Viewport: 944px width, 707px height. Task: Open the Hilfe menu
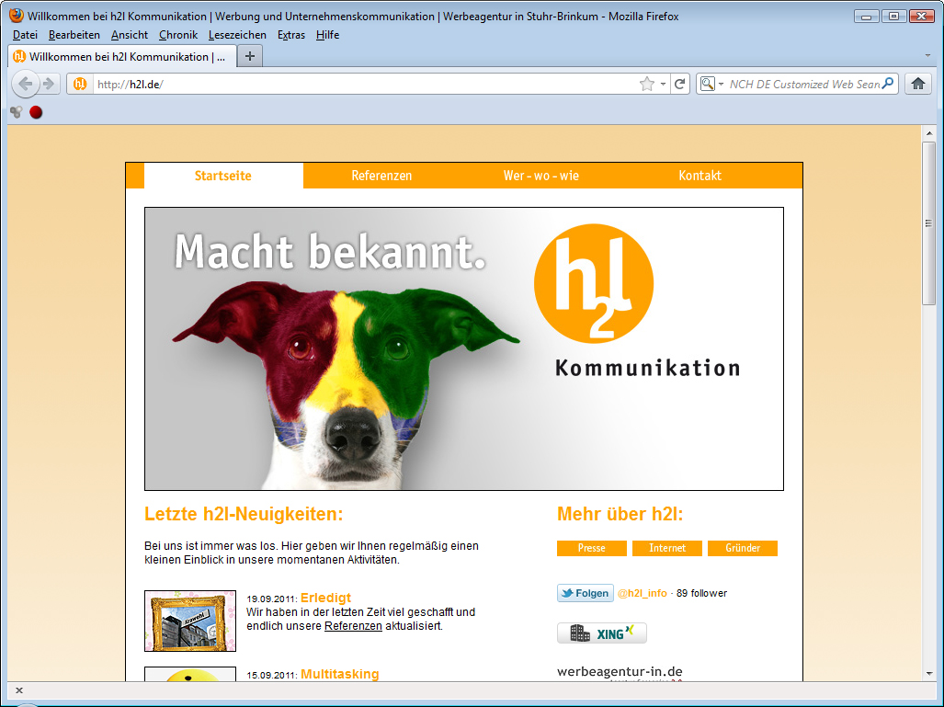[327, 35]
